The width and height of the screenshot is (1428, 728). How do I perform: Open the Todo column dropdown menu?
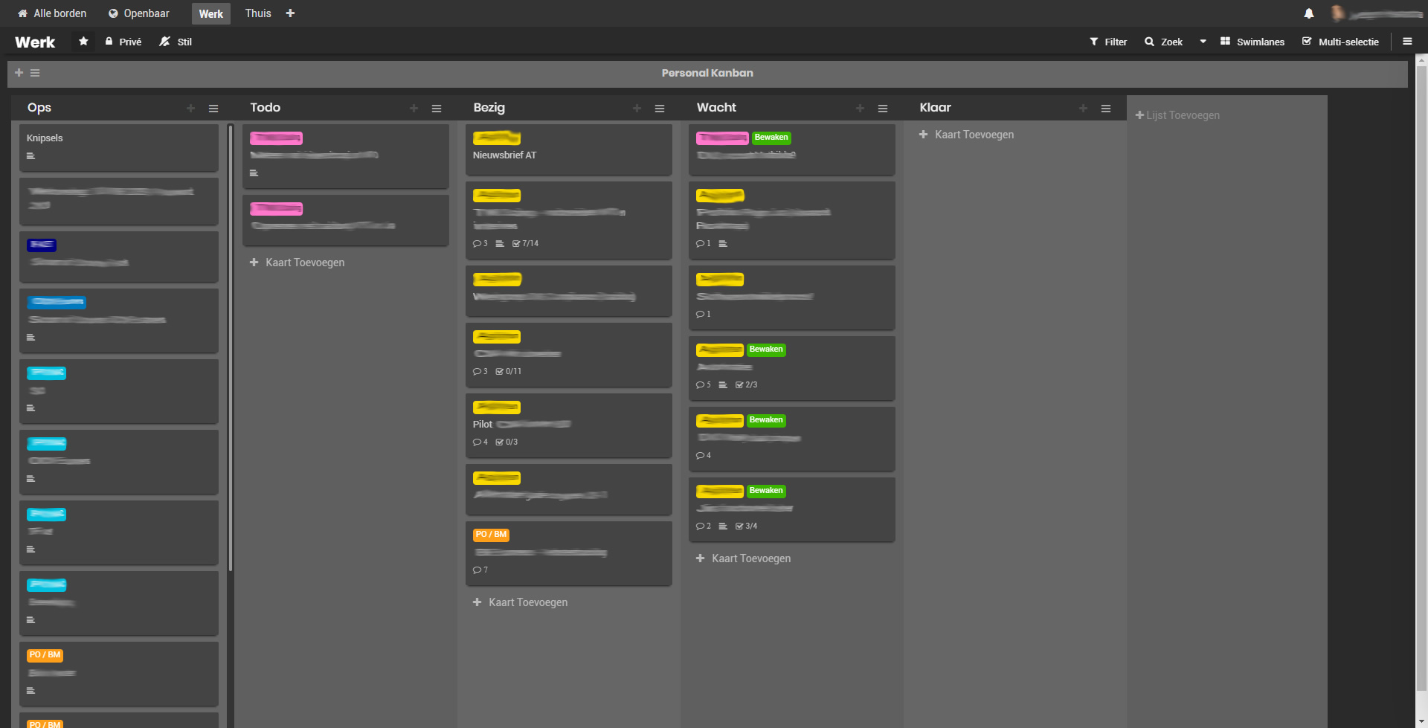[437, 108]
